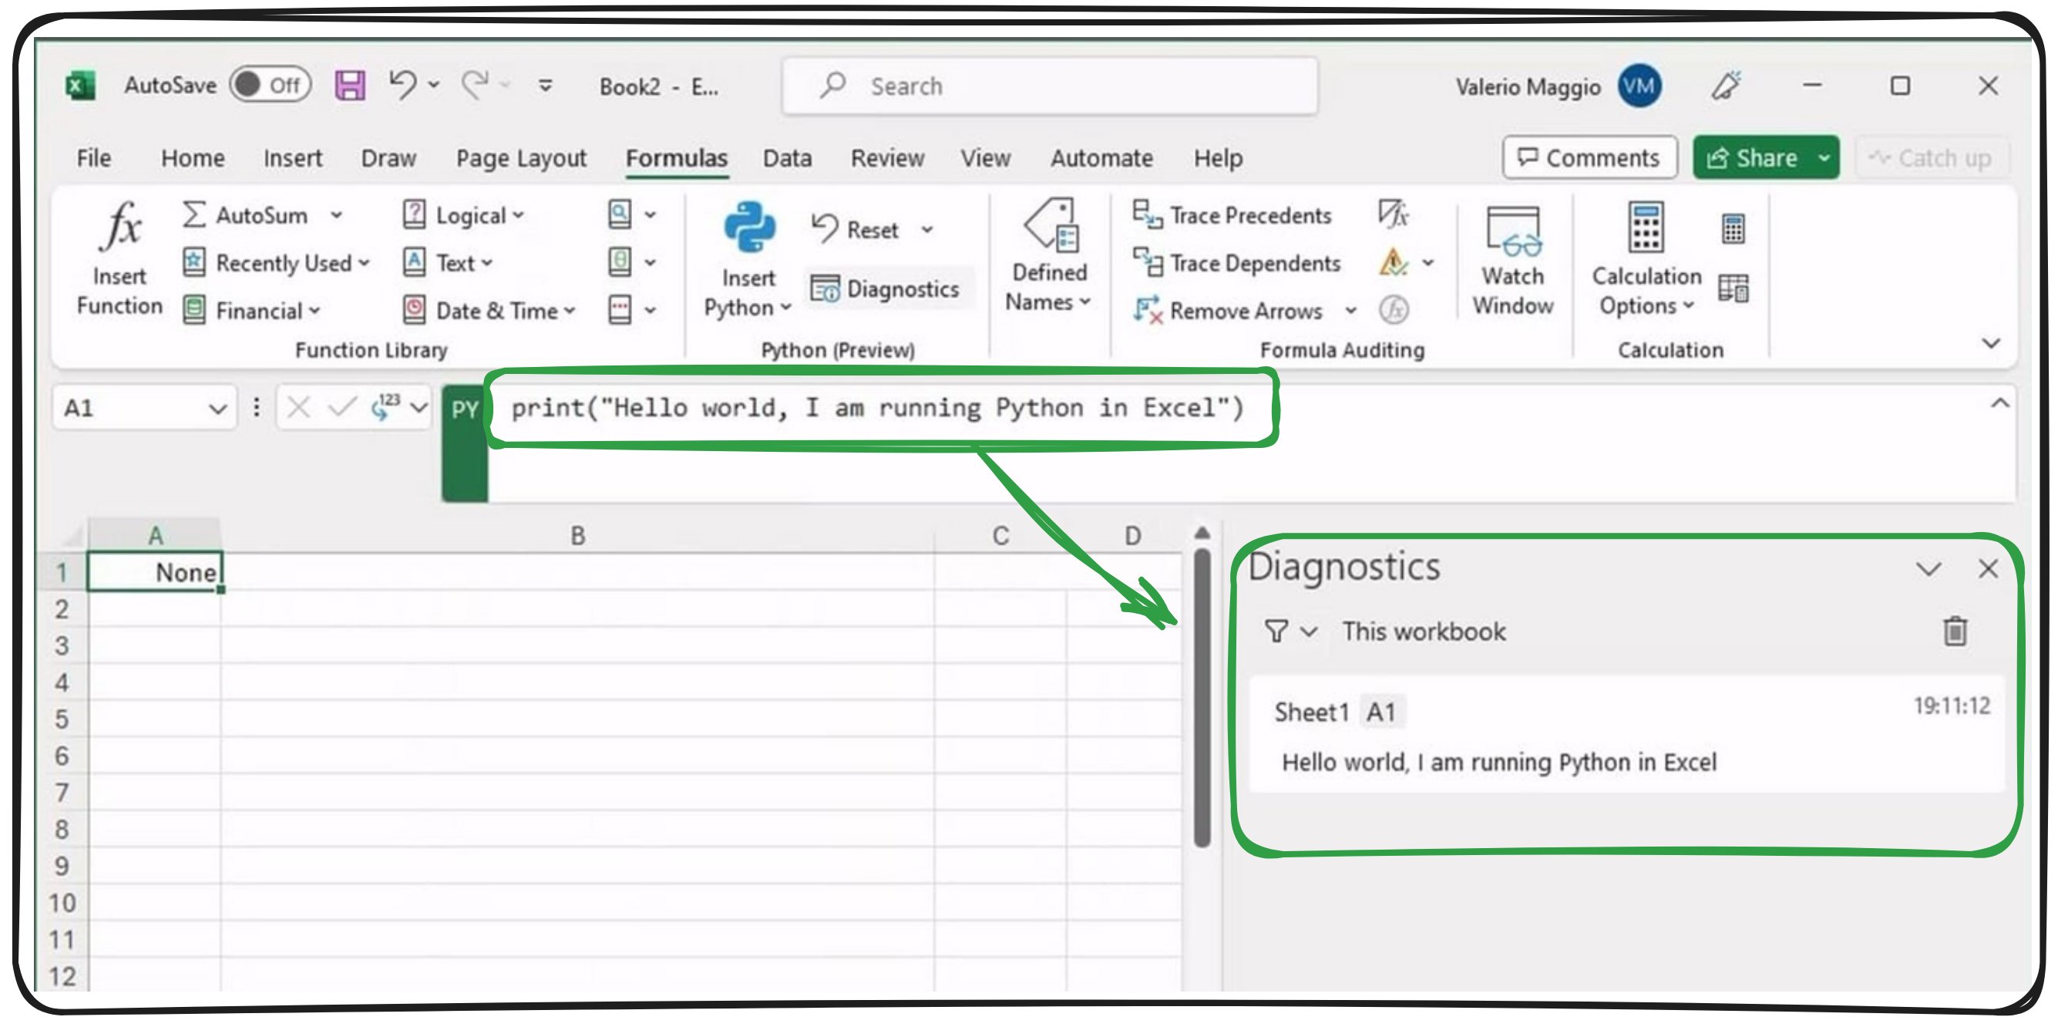The width and height of the screenshot is (2058, 1027).
Task: Expand the AutoSum dropdown arrow
Action: click(337, 215)
